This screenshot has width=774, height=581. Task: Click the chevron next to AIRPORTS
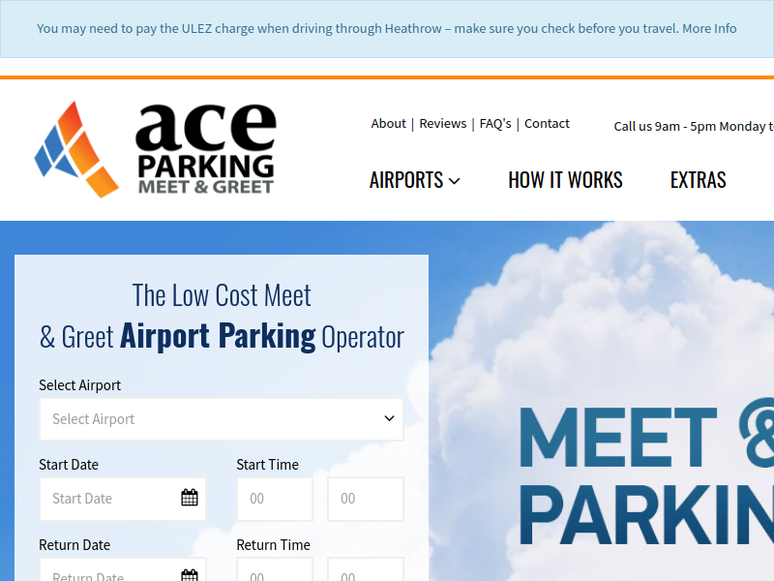pyautogui.click(x=455, y=180)
